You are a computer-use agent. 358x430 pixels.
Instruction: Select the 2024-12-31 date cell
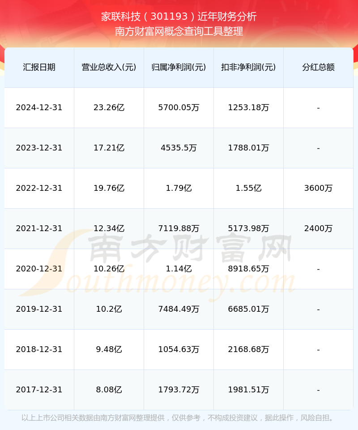click(x=39, y=107)
